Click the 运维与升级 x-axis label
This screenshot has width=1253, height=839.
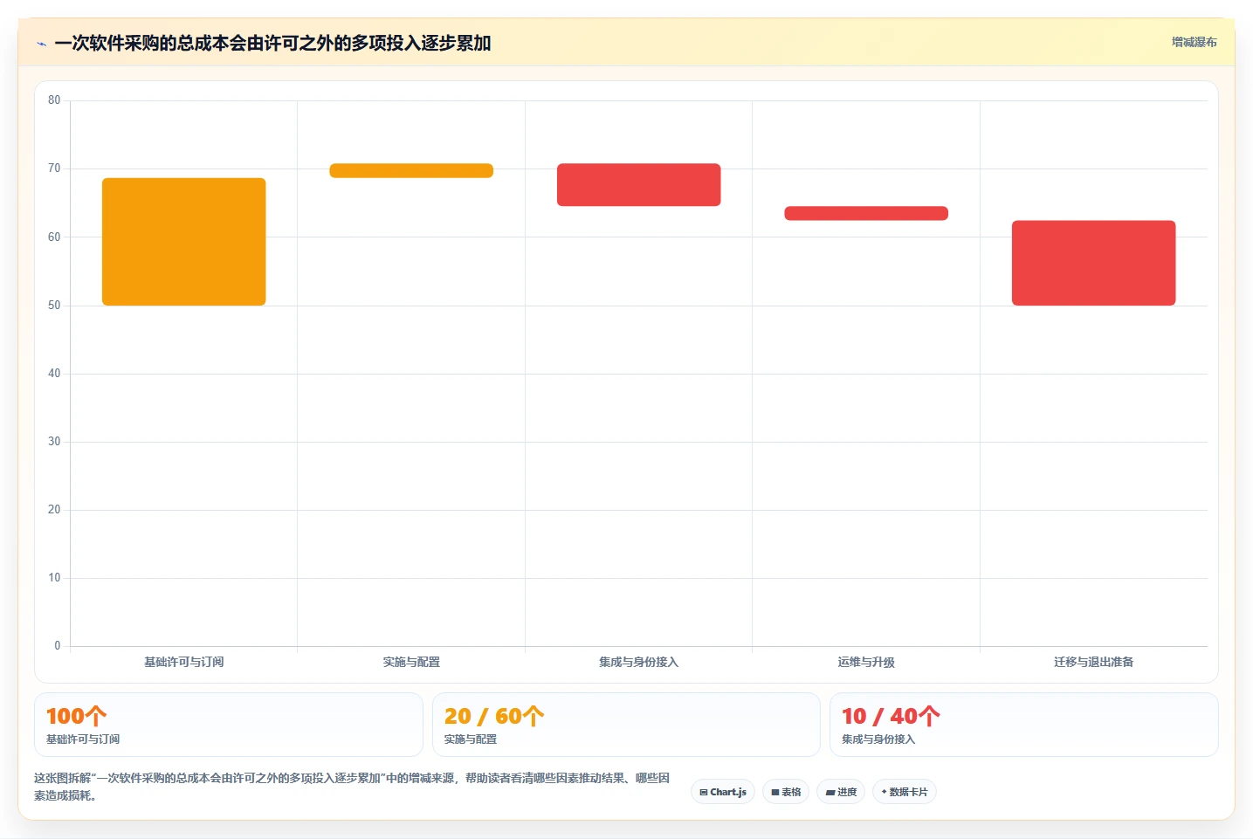coord(866,662)
